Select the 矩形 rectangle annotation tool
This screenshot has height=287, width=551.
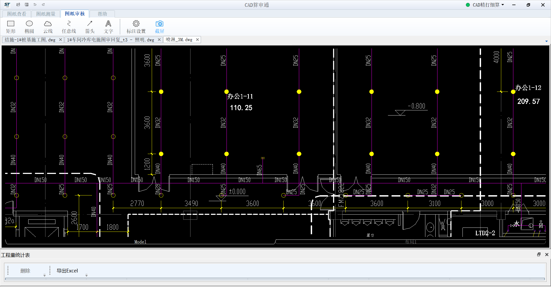11,27
